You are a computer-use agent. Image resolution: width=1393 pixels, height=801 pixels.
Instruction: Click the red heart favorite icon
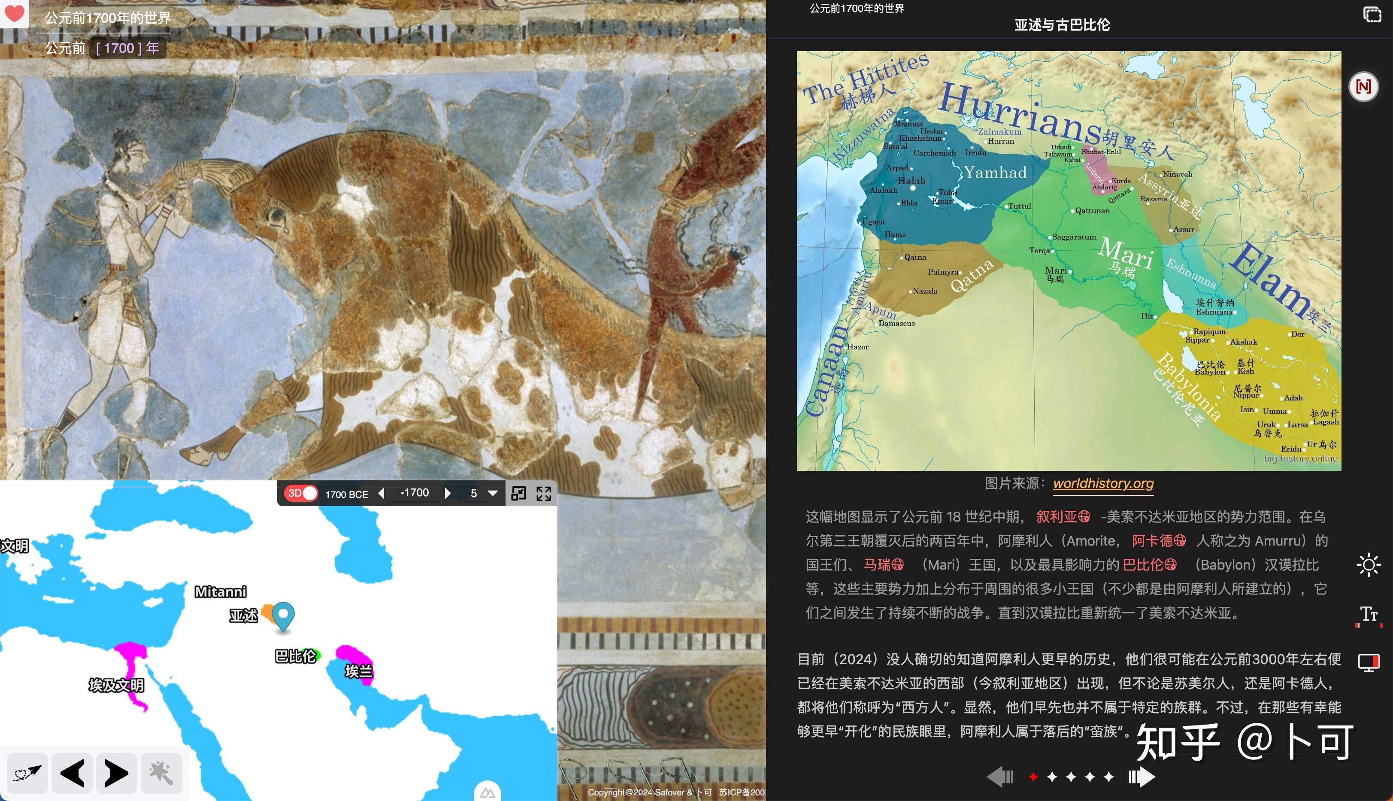click(14, 12)
